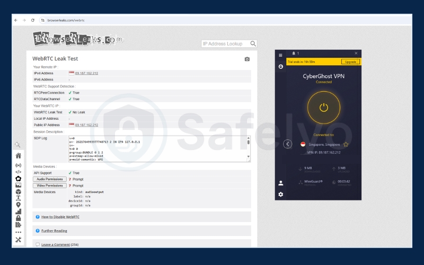Open the brick wall firewall icon

coord(19,224)
